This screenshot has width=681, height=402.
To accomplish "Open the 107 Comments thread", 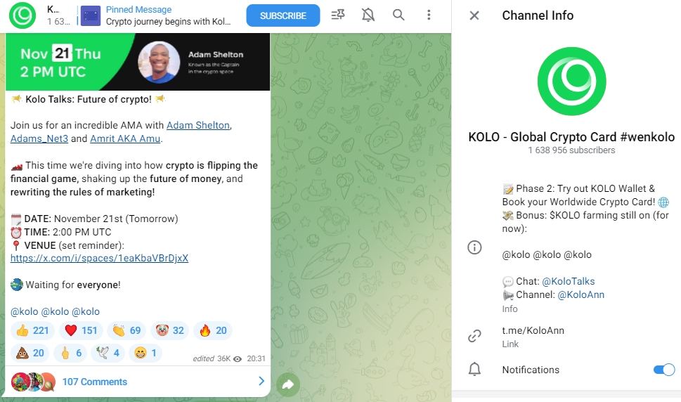I will click(95, 382).
